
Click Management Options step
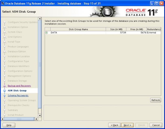click(19, 76)
